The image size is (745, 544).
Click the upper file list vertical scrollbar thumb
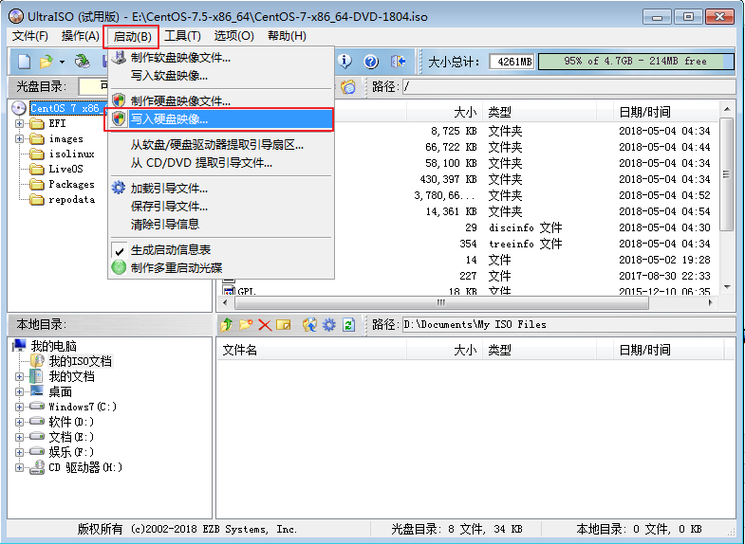pyautogui.click(x=726, y=174)
